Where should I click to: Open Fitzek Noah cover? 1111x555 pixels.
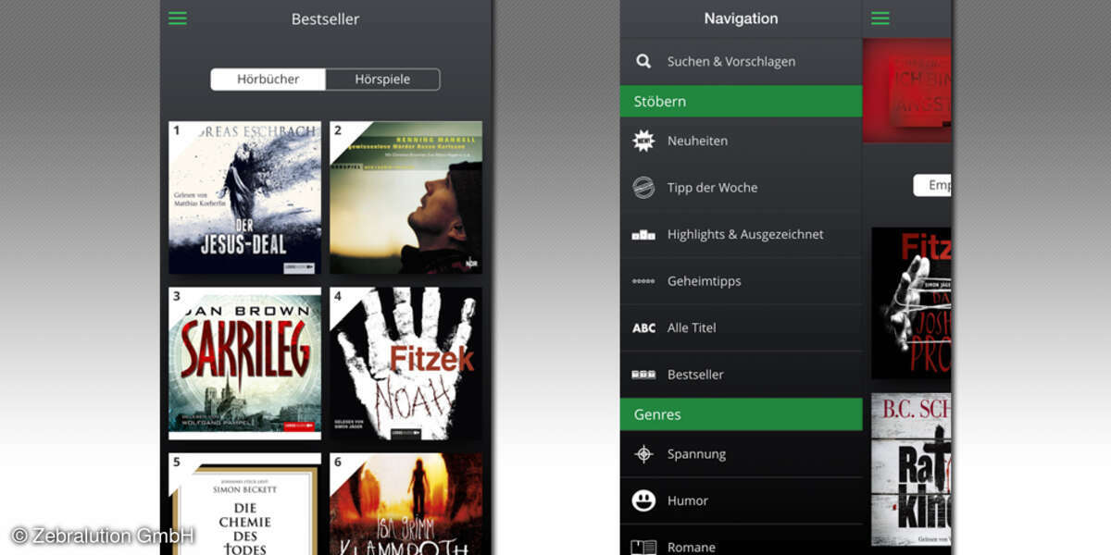406,364
